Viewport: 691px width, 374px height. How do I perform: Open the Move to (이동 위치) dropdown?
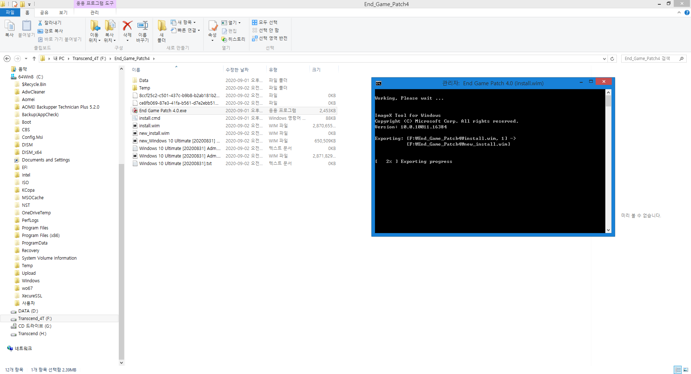[x=95, y=40]
